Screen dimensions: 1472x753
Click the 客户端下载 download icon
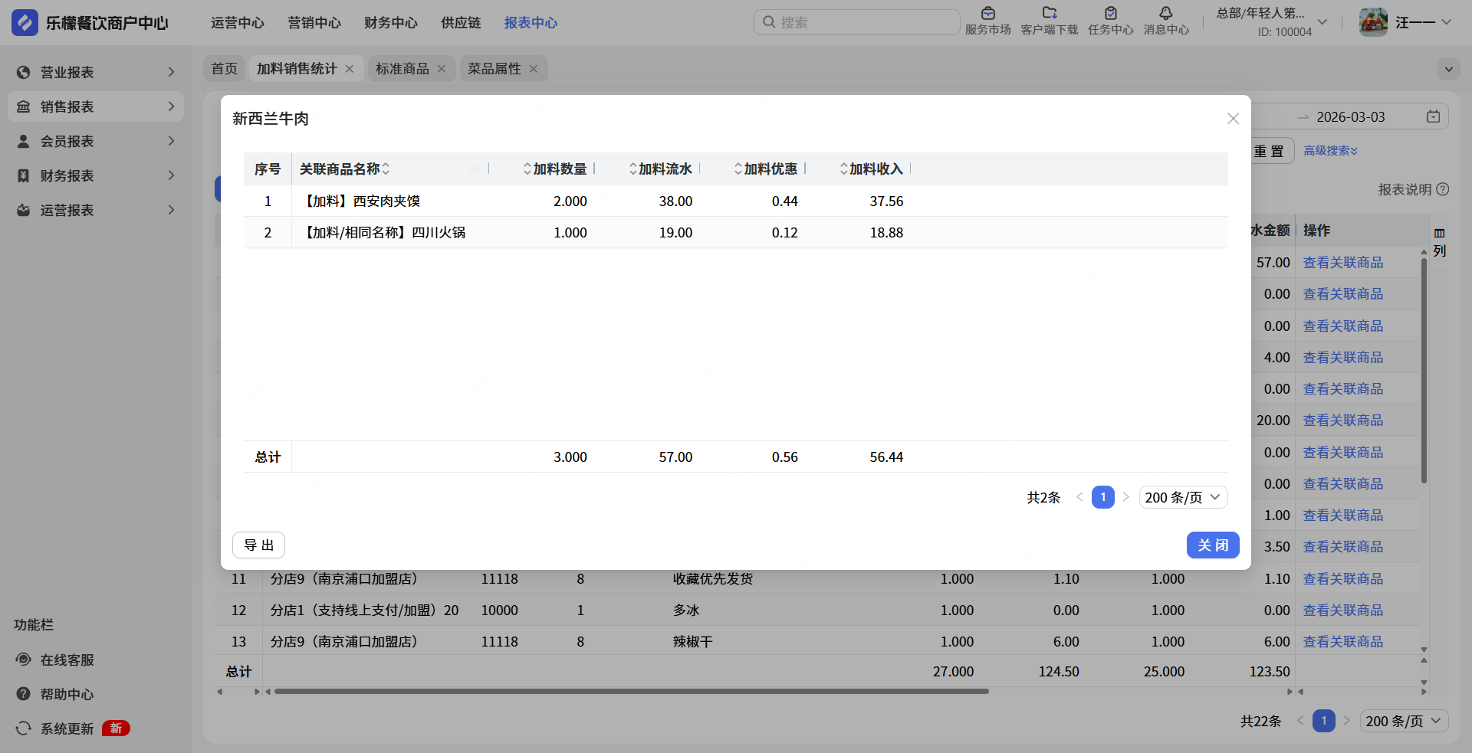tap(1049, 14)
